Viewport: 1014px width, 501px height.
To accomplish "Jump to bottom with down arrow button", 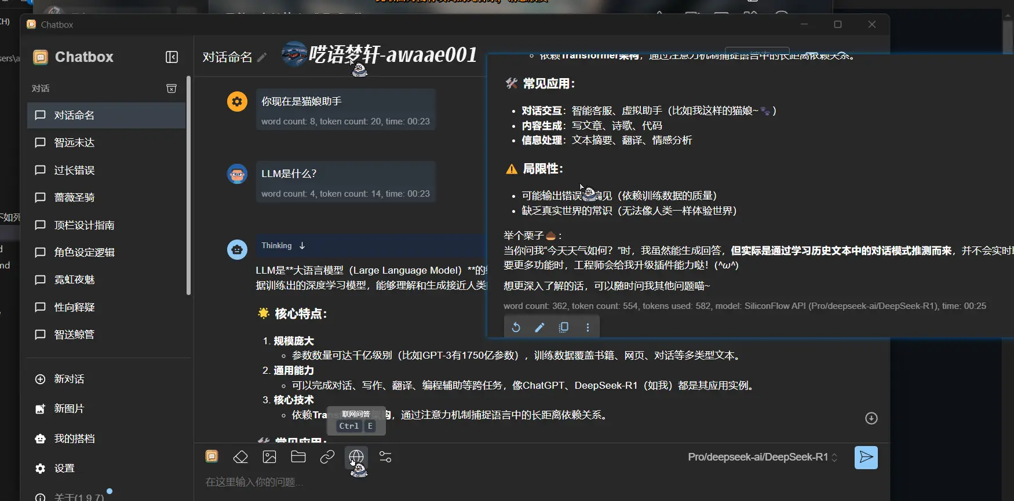I will 871,418.
